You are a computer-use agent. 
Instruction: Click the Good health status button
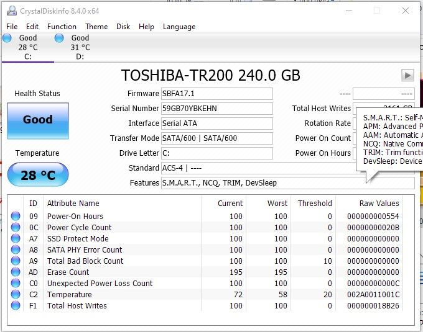pyautogui.click(x=37, y=120)
